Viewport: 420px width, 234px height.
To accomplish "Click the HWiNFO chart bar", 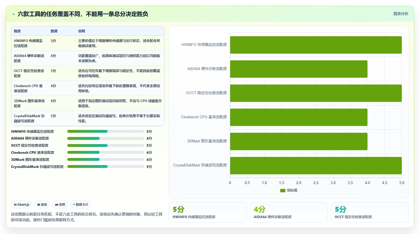I will 316,45.
